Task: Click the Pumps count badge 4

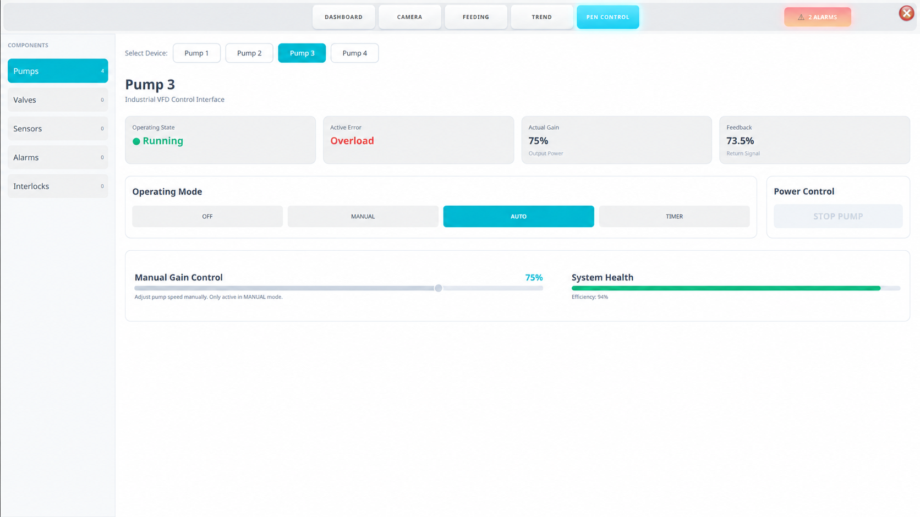Action: pyautogui.click(x=102, y=71)
